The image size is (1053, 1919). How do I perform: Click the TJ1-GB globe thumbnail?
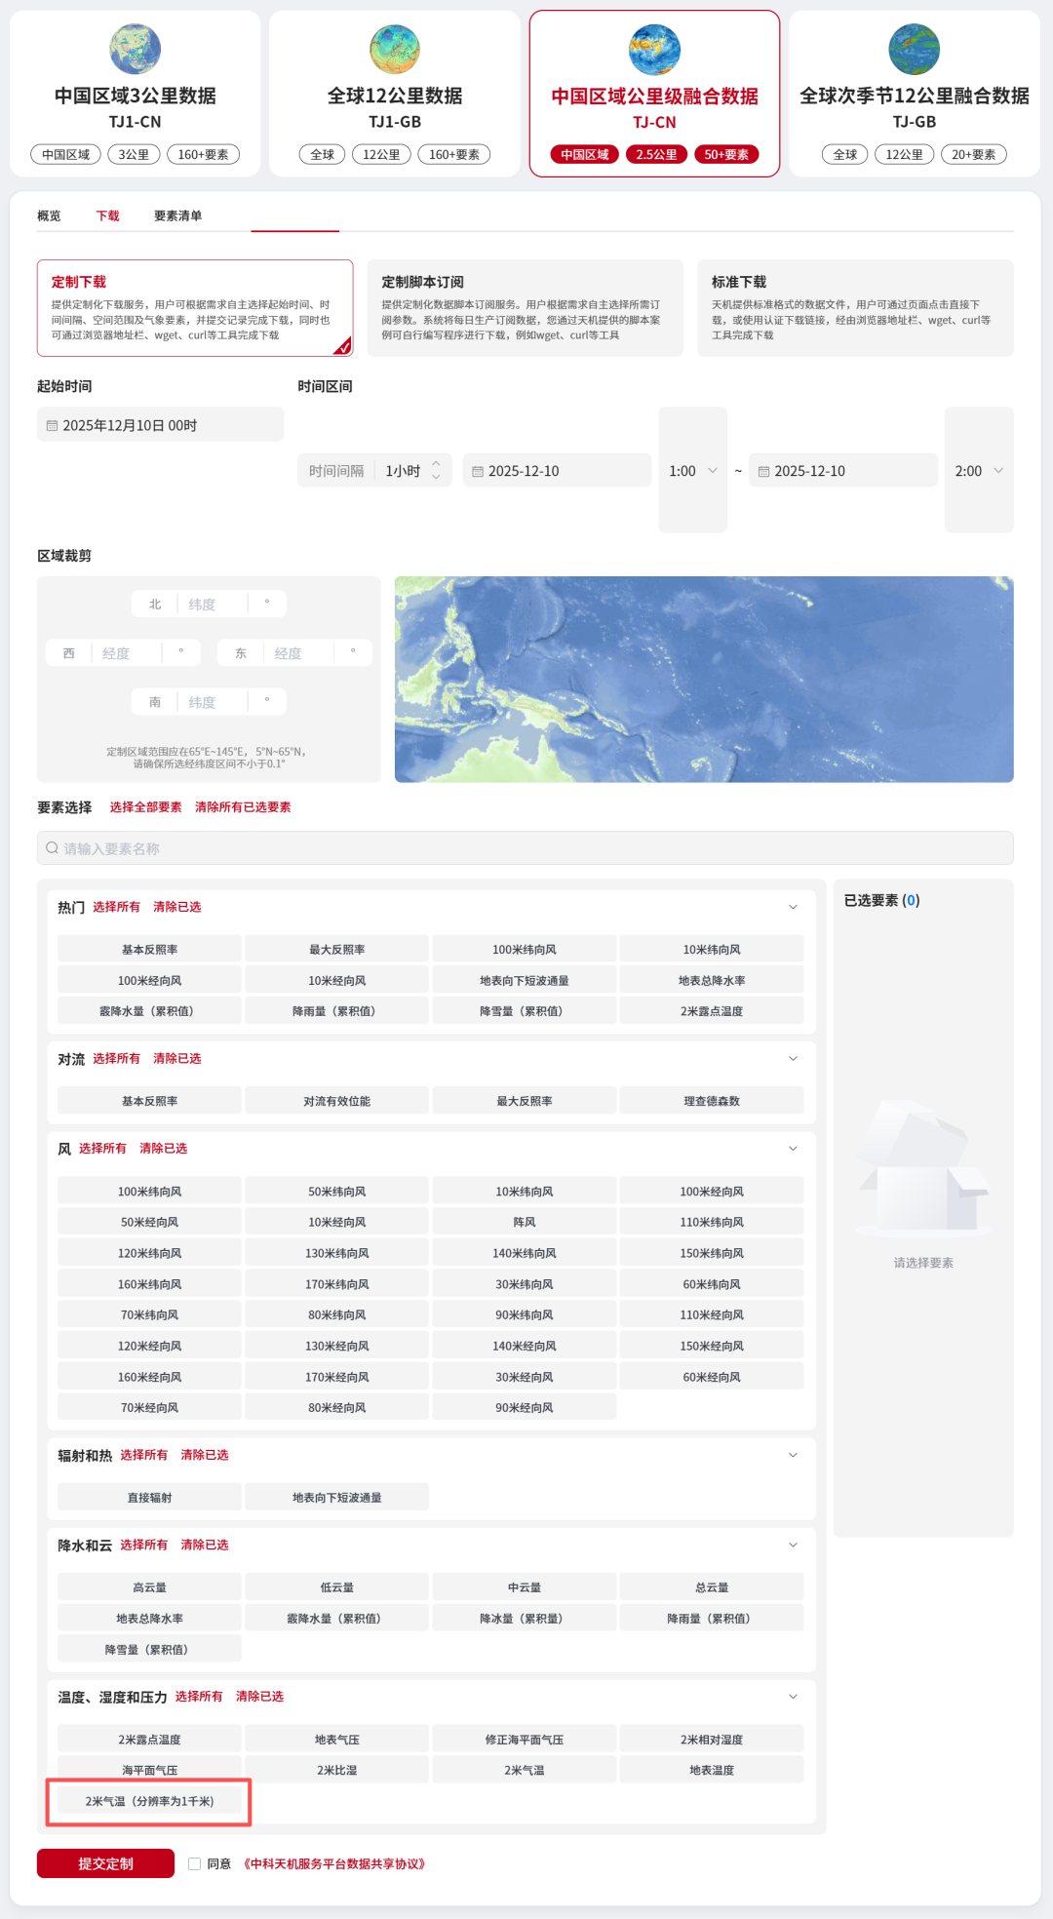395,49
